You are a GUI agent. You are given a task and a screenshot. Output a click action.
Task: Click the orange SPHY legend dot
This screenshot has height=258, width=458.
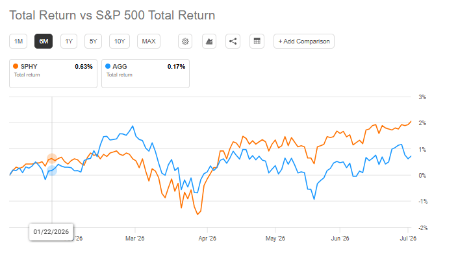pos(16,67)
